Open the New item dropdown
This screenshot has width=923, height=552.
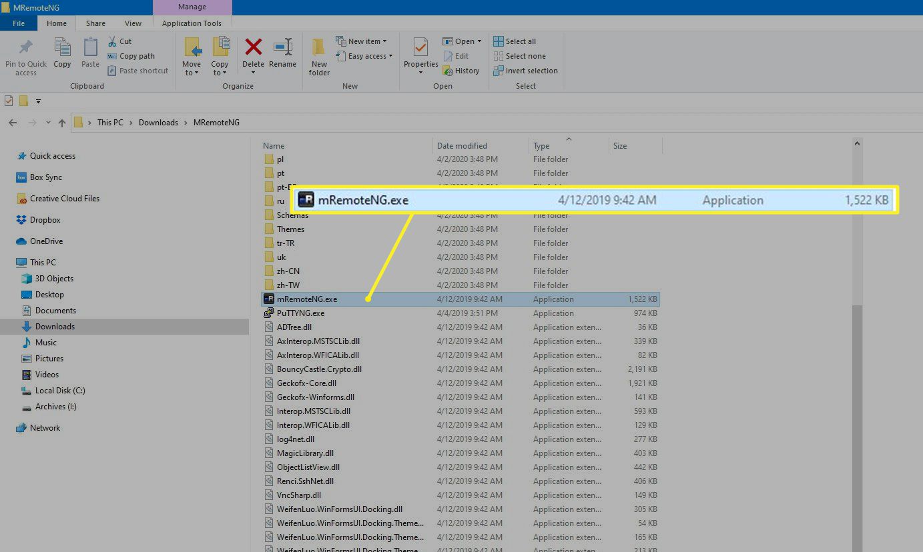pos(384,41)
